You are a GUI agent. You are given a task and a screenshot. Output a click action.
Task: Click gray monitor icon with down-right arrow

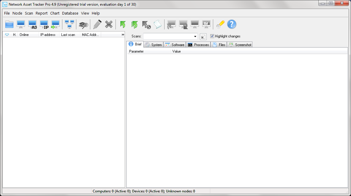click(183, 25)
